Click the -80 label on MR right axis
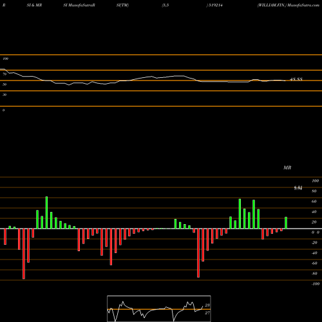Viewport: 322px width, 322px height. pyautogui.click(x=314, y=274)
